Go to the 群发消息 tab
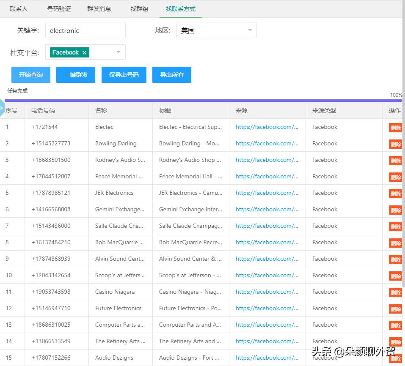This screenshot has width=405, height=366. tap(99, 9)
